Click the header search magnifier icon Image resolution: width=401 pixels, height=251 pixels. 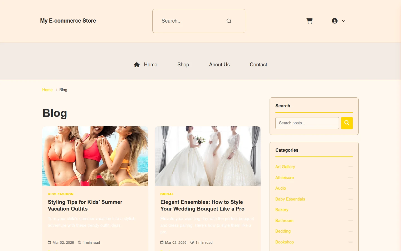point(229,21)
